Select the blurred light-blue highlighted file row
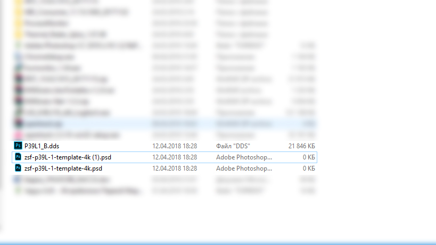Viewport: 436px width, 245px height. [164, 123]
